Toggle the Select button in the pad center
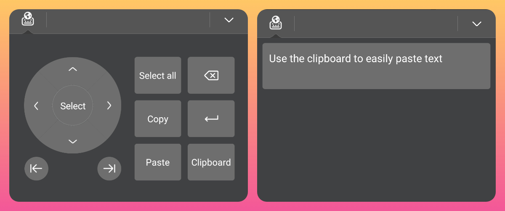 tap(73, 106)
